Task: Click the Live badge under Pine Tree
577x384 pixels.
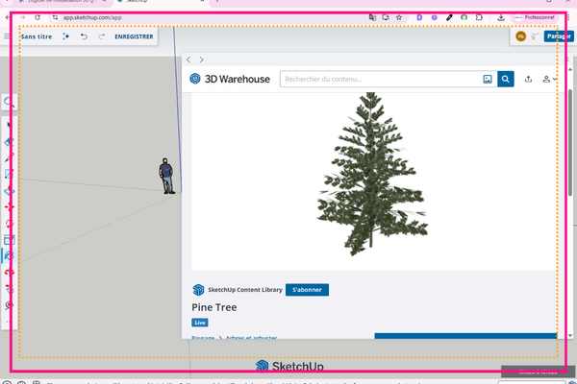Action: (200, 323)
